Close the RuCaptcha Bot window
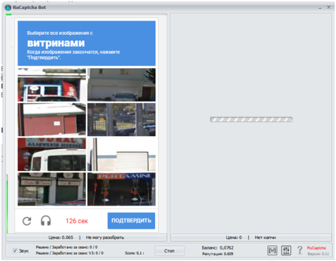The height and width of the screenshot is (261, 336). click(x=329, y=7)
